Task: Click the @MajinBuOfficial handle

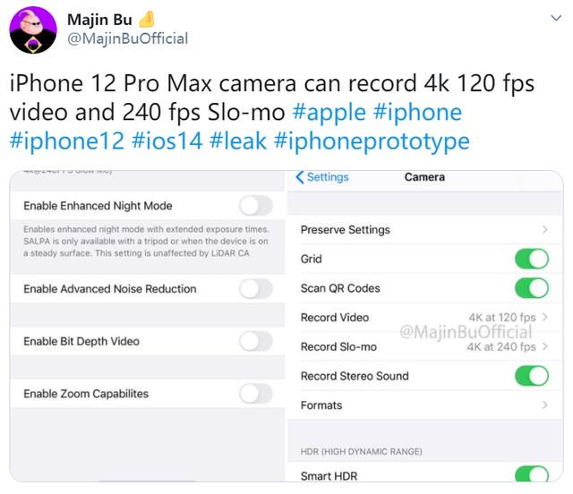Action: [x=127, y=38]
